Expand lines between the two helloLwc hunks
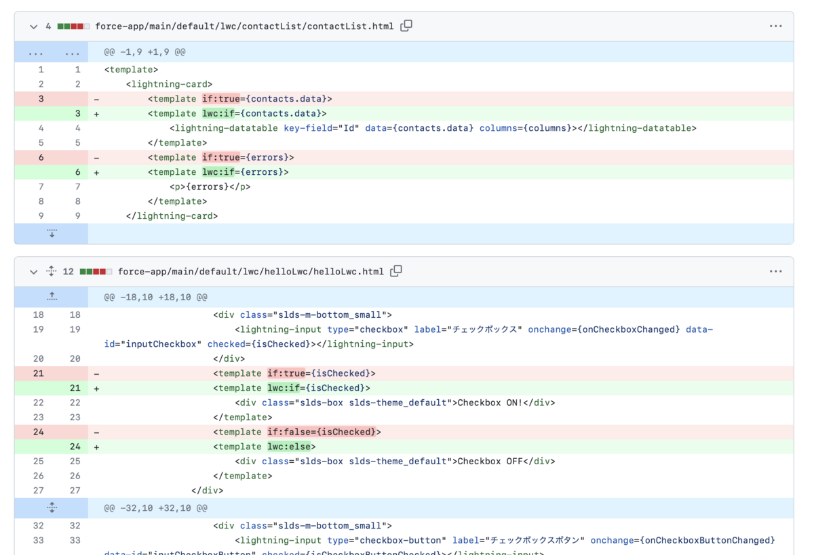The height and width of the screenshot is (555, 814). point(52,508)
